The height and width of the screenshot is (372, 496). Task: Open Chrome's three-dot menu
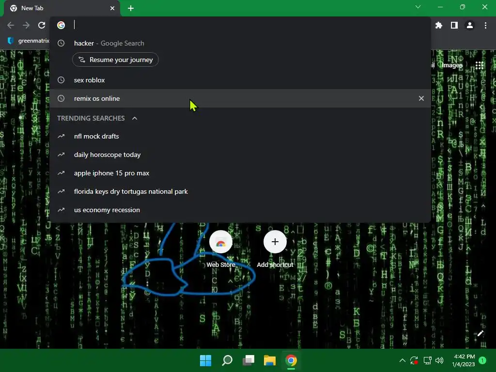485,25
